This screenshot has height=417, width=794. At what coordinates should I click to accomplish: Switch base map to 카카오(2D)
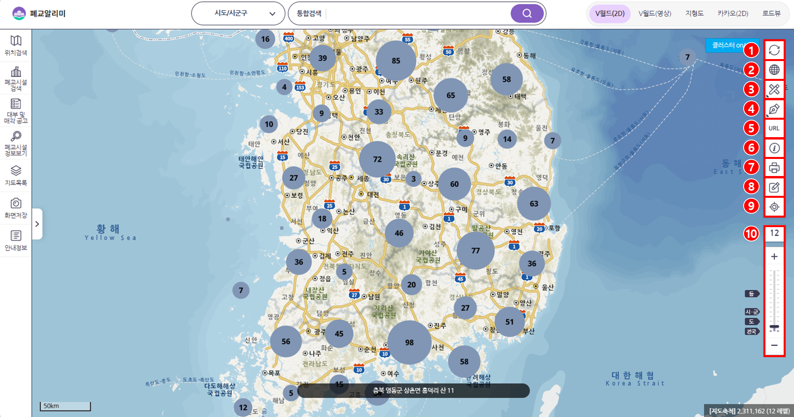732,13
